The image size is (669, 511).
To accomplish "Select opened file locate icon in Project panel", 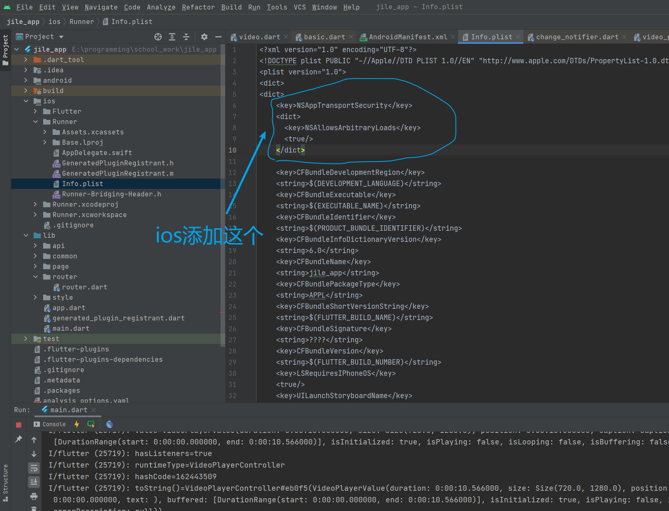I will [x=158, y=37].
